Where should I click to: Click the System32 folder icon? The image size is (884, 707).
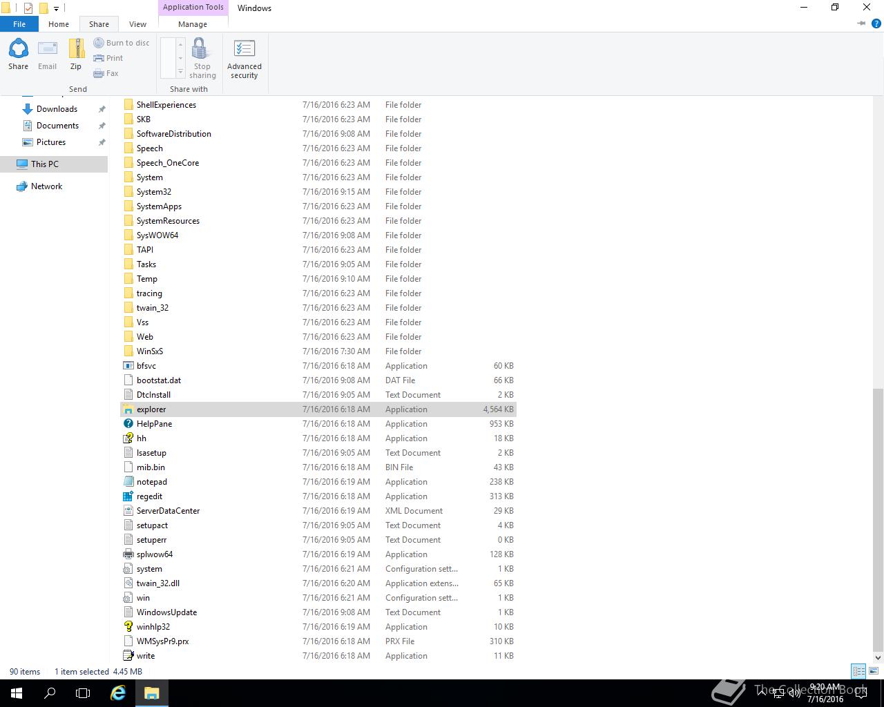point(128,192)
